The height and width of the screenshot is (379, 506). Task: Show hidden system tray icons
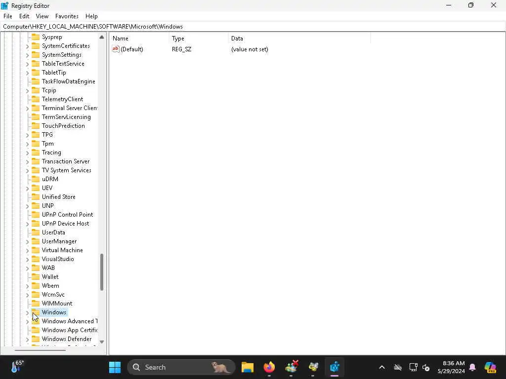(x=382, y=367)
